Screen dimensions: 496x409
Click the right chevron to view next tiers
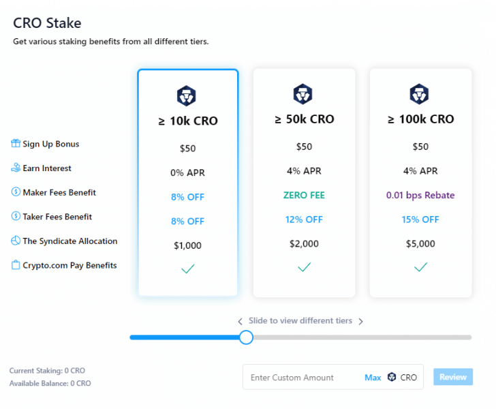click(x=361, y=322)
